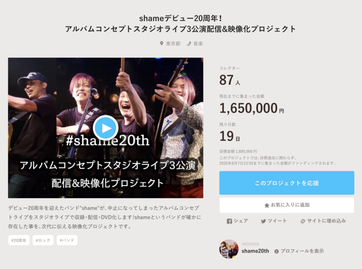Click the embed link icon near サイトに埋め込み
Viewport: 362px width, 269px height.
tap(303, 221)
